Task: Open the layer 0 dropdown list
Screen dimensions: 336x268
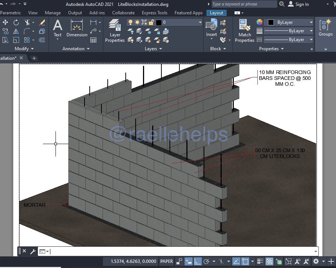Action: 200,22
